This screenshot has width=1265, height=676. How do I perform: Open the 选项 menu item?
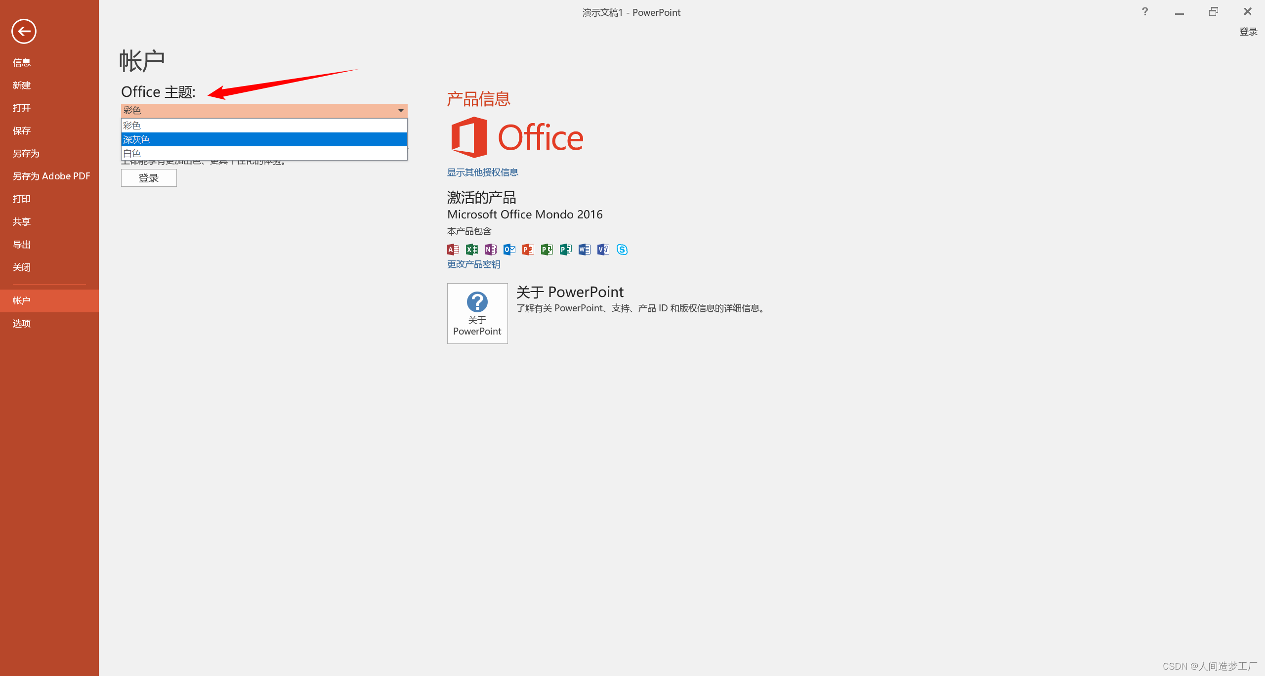click(22, 323)
